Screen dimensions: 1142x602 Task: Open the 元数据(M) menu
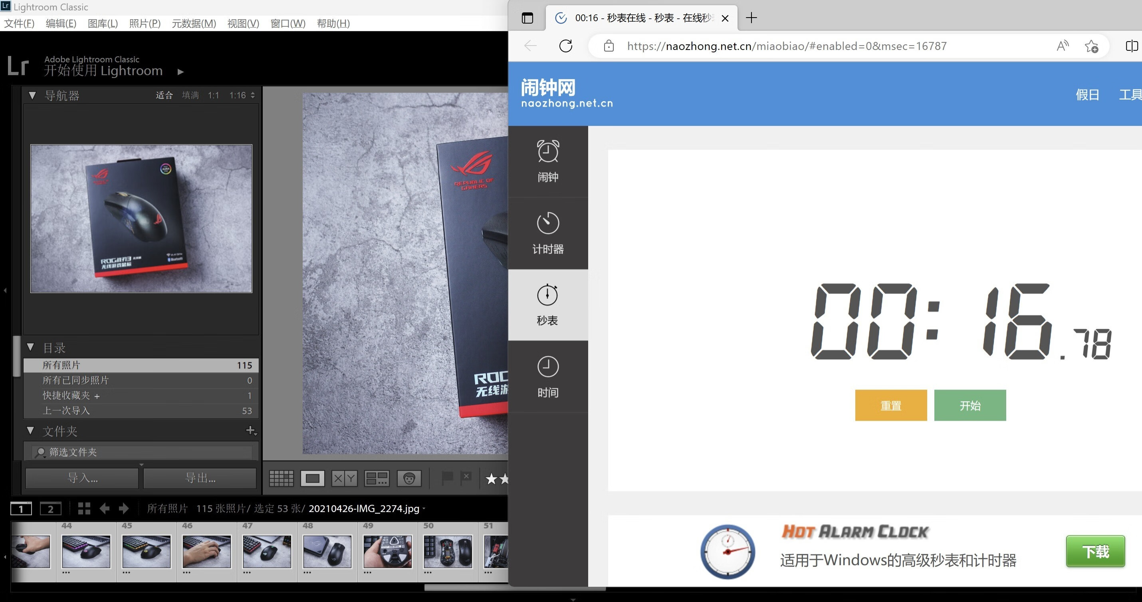click(194, 24)
